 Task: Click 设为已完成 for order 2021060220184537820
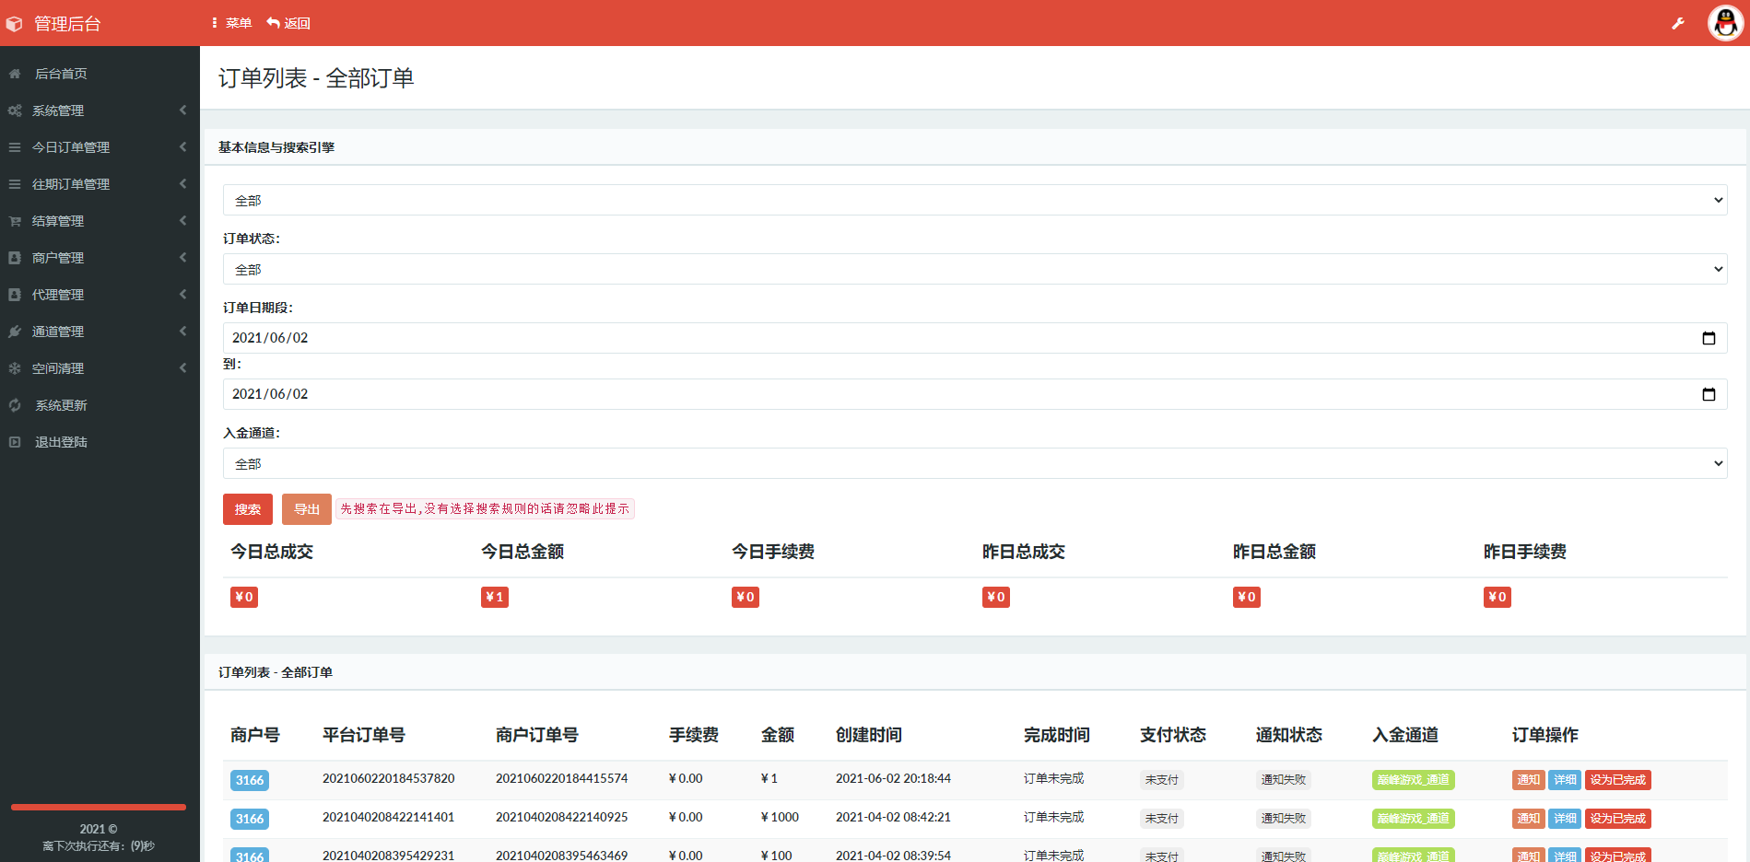(1618, 780)
